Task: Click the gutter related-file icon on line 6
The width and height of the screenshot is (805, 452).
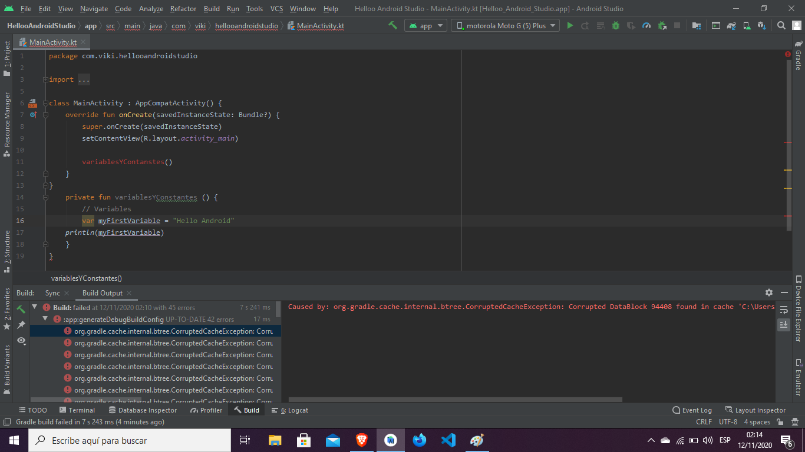Action: pyautogui.click(x=33, y=103)
